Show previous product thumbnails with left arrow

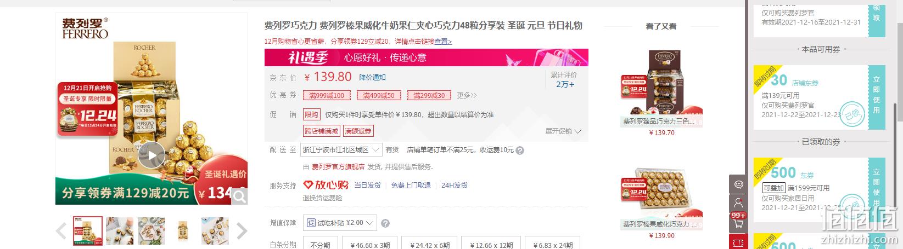click(x=62, y=231)
